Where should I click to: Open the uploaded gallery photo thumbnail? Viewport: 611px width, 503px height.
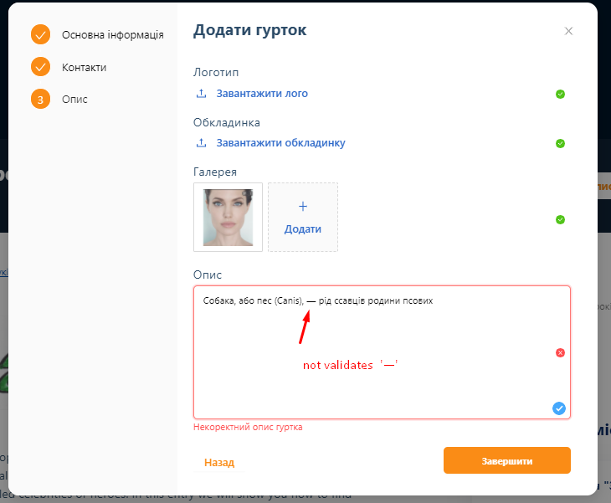tap(228, 217)
